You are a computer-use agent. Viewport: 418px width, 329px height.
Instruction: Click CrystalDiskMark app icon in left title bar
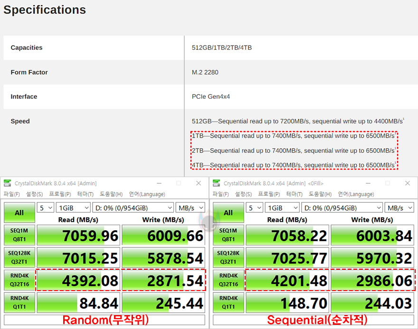[8, 183]
